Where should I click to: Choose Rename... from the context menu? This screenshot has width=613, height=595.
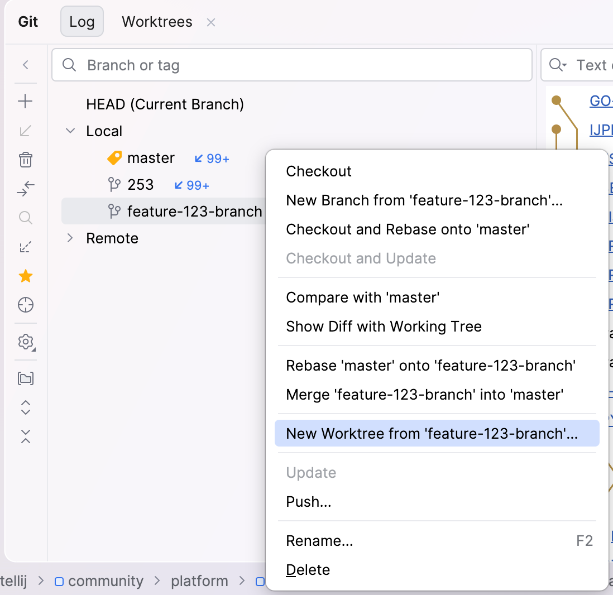click(437, 540)
